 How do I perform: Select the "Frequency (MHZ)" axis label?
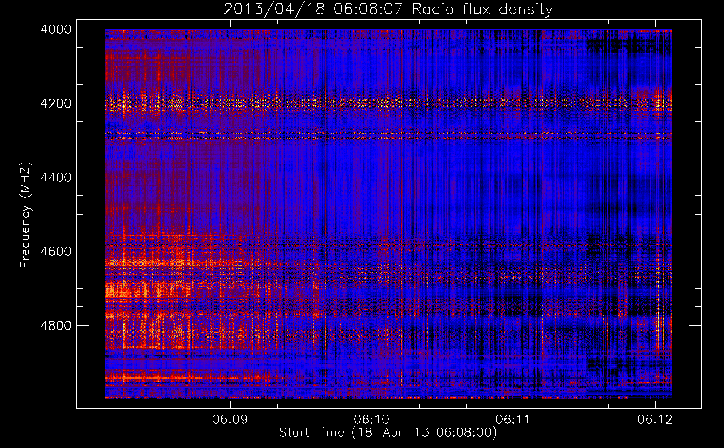pos(26,215)
